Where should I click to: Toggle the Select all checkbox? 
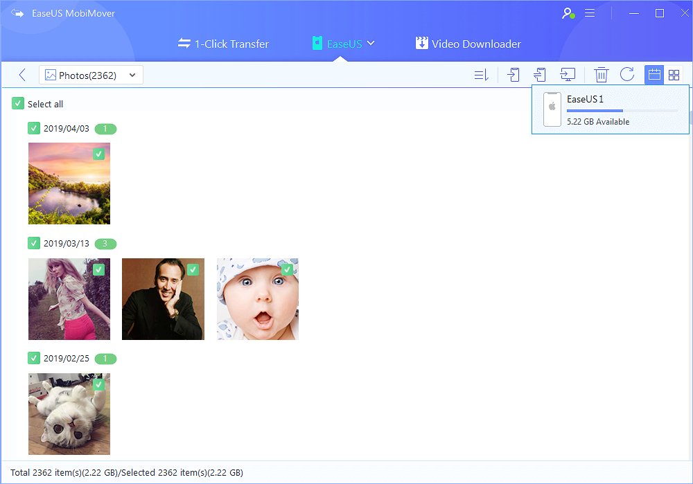[18, 103]
